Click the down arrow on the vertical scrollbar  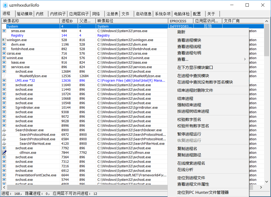(267, 182)
